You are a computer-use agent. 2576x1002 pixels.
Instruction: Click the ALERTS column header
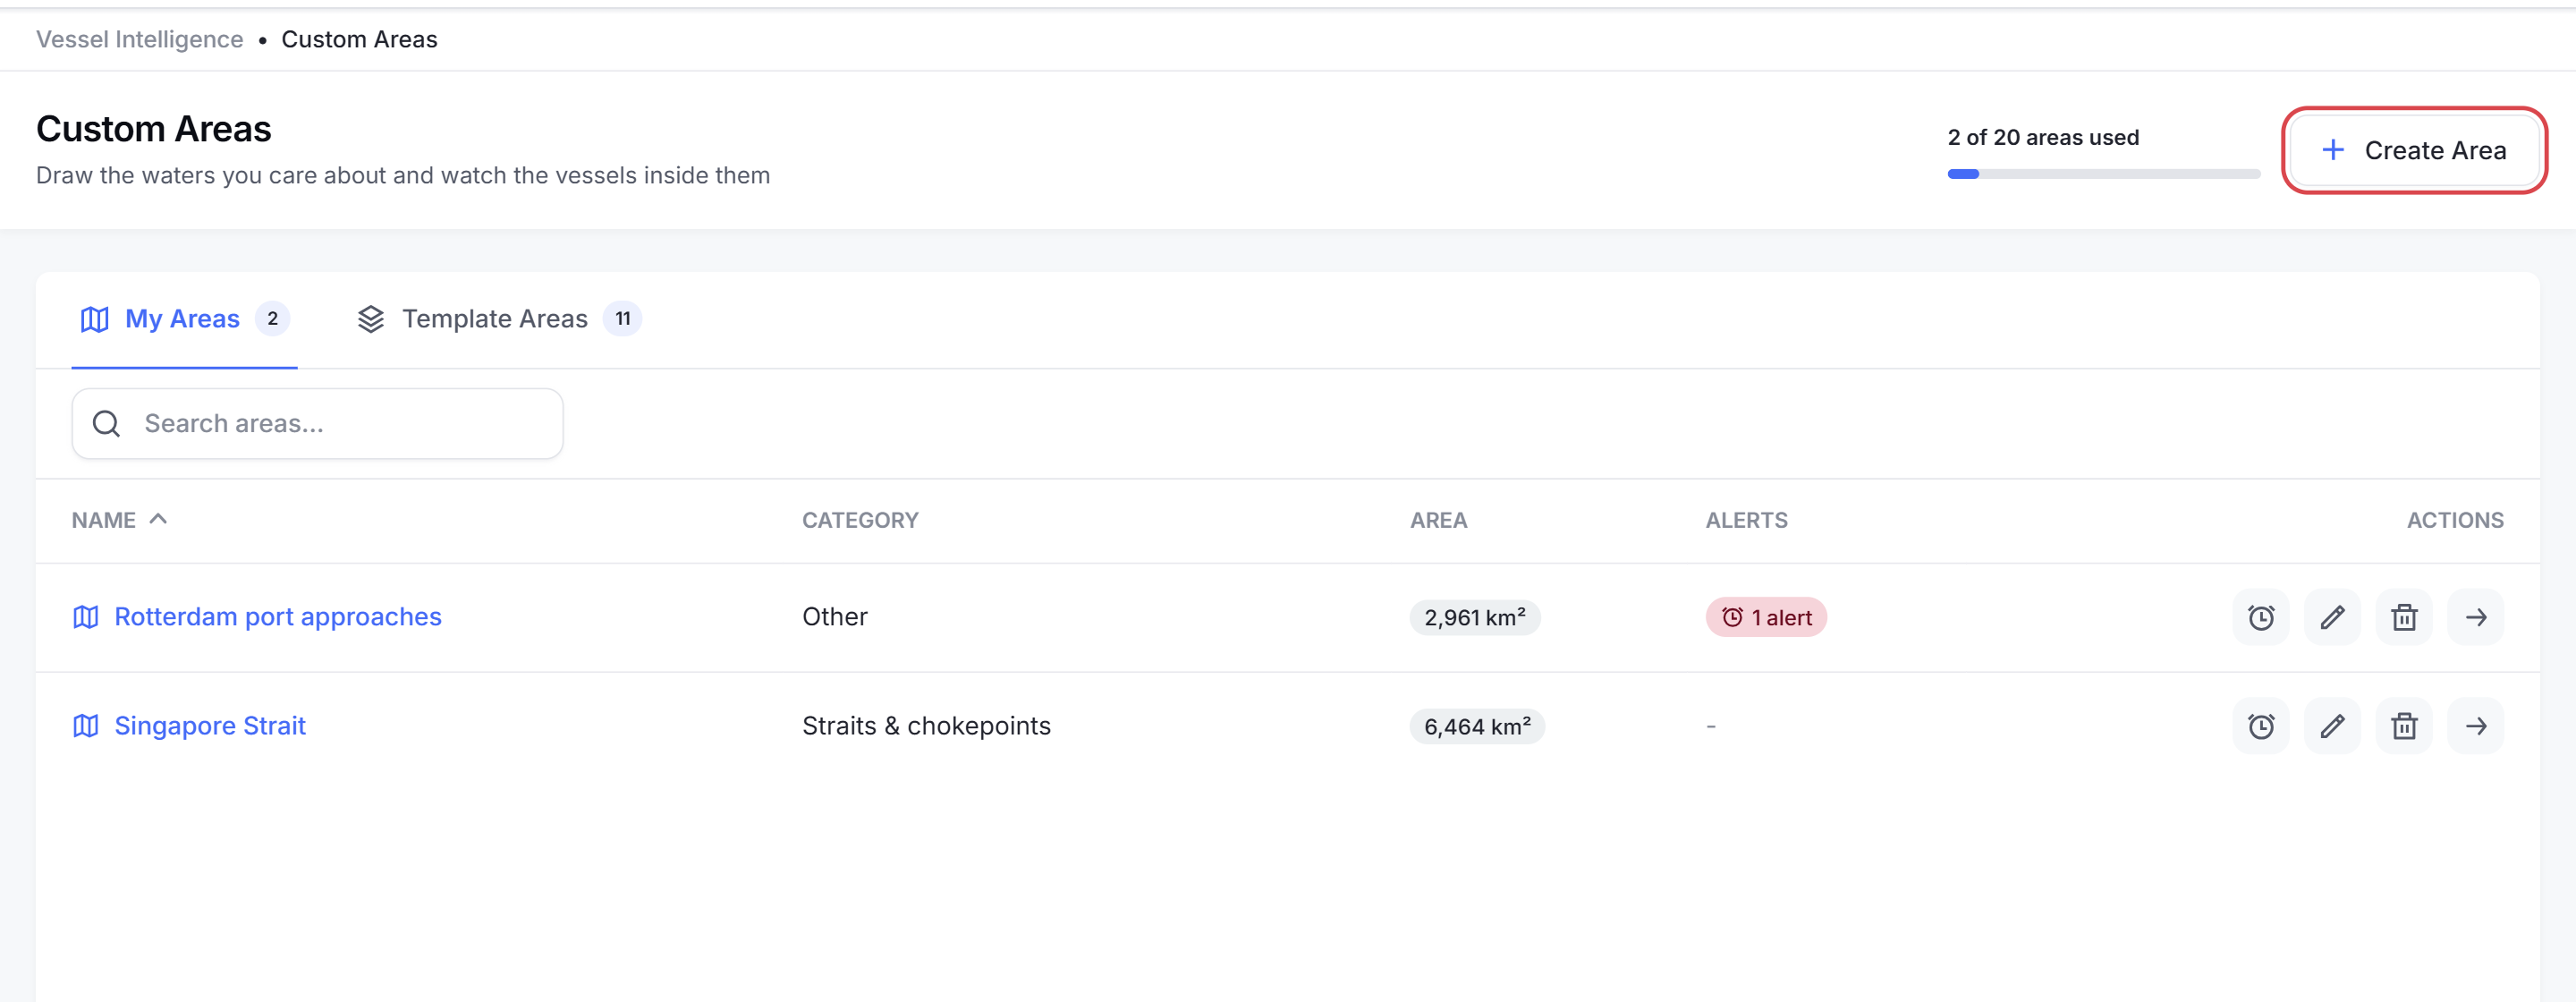[x=1746, y=520]
